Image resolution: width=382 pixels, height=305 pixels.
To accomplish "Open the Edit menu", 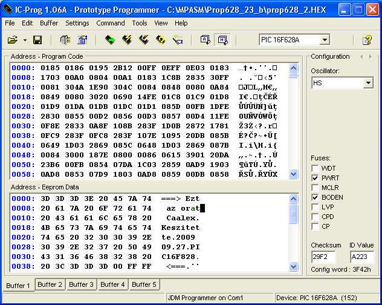I will (27, 23).
